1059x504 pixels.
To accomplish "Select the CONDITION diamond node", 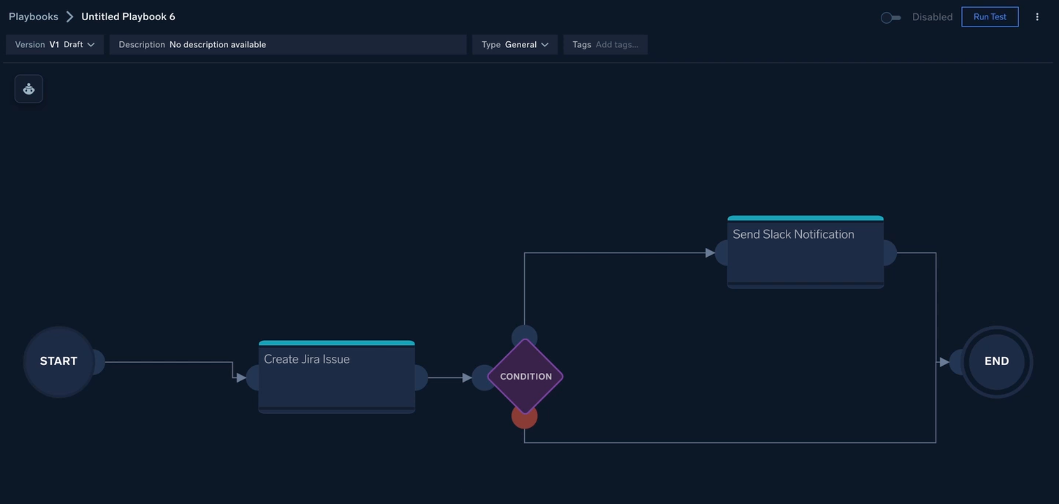I will pyautogui.click(x=525, y=376).
